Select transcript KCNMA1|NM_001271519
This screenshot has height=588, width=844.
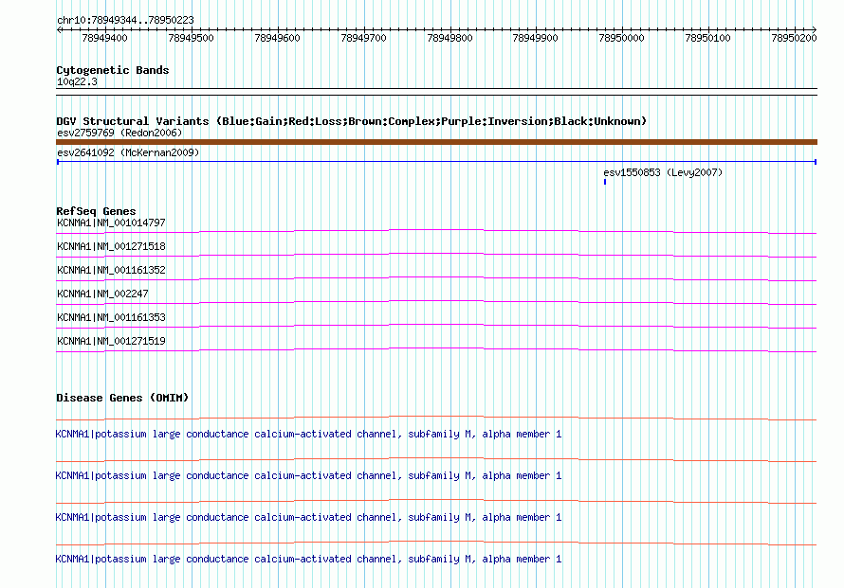tap(111, 341)
